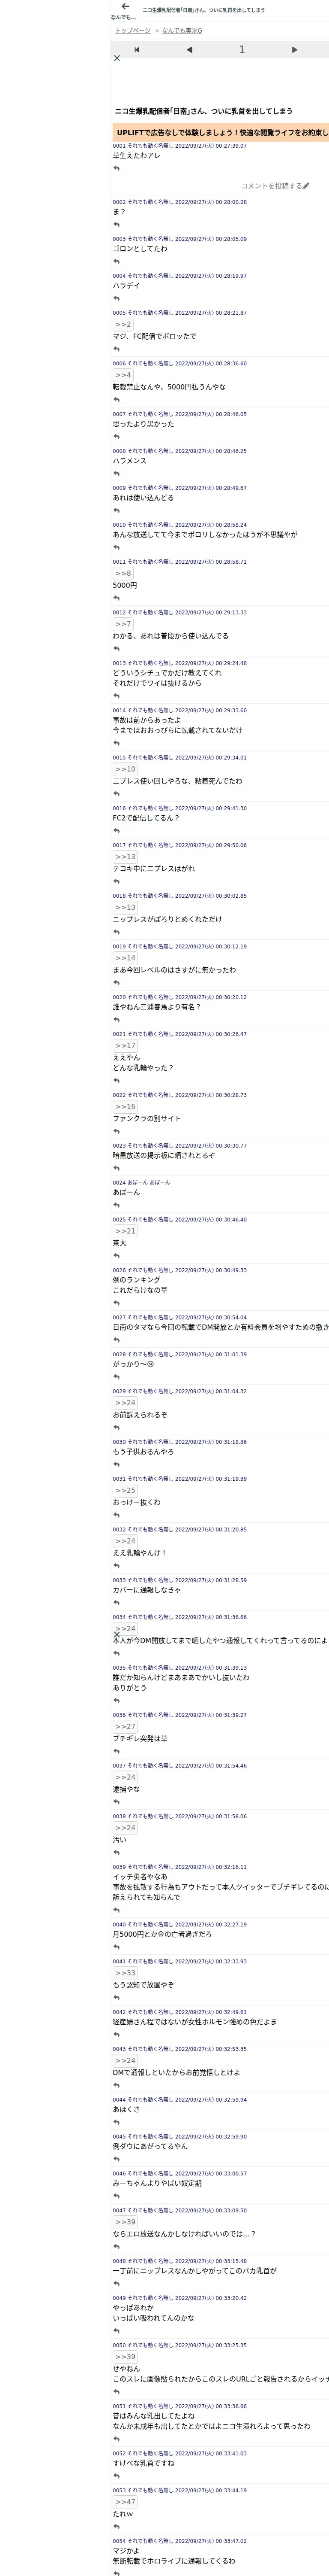Jump to the first page icon
Image resolution: width=329 pixels, height=2576 pixels.
coord(137,50)
